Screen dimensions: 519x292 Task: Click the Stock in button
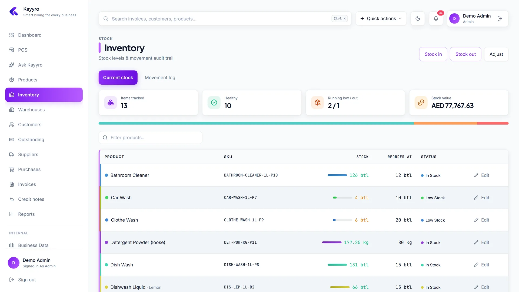433,54
